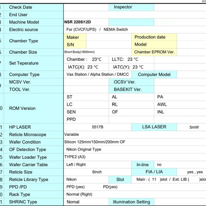This screenshot has width=206, height=206.
Task: Select the 'In-line' header cell
Action: click(x=143, y=165)
